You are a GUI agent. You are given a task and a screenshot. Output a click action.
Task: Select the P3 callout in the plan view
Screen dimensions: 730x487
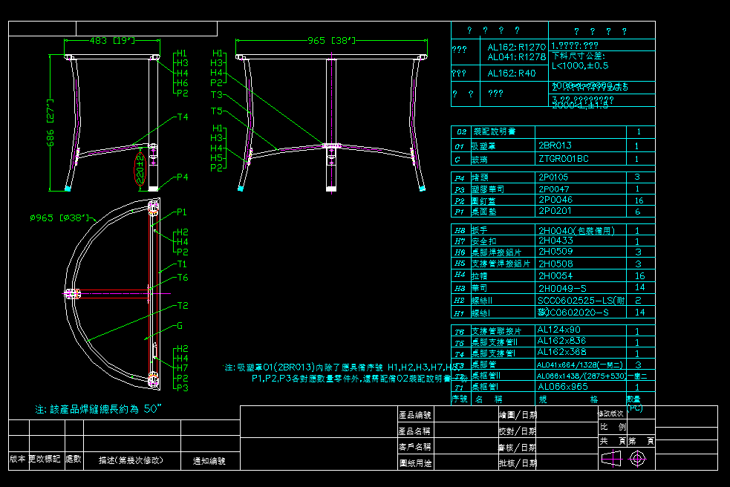[183, 388]
